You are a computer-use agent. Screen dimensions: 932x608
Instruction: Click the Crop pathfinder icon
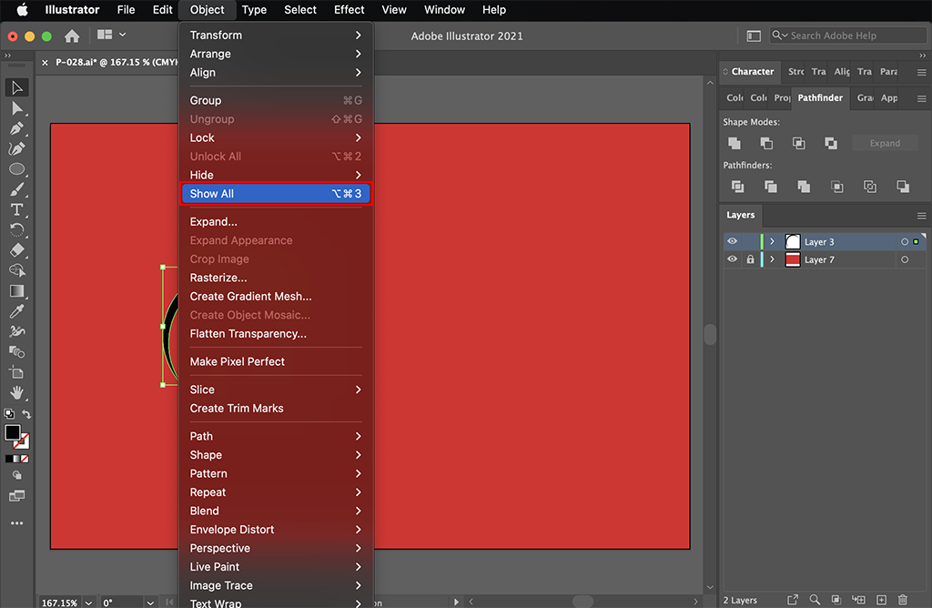tap(837, 187)
